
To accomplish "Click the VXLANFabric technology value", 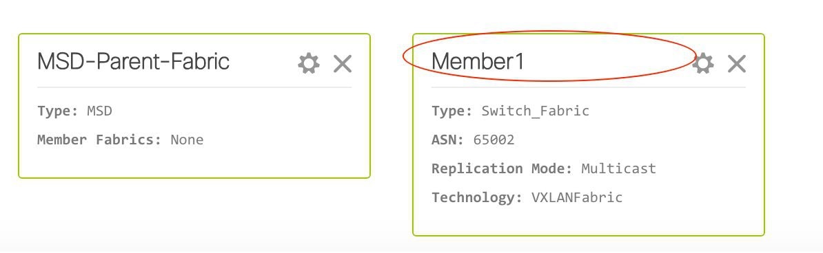I will [577, 197].
